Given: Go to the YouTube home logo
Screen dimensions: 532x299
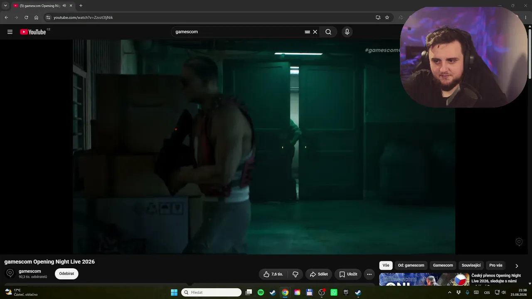Looking at the screenshot, I should tap(33, 32).
